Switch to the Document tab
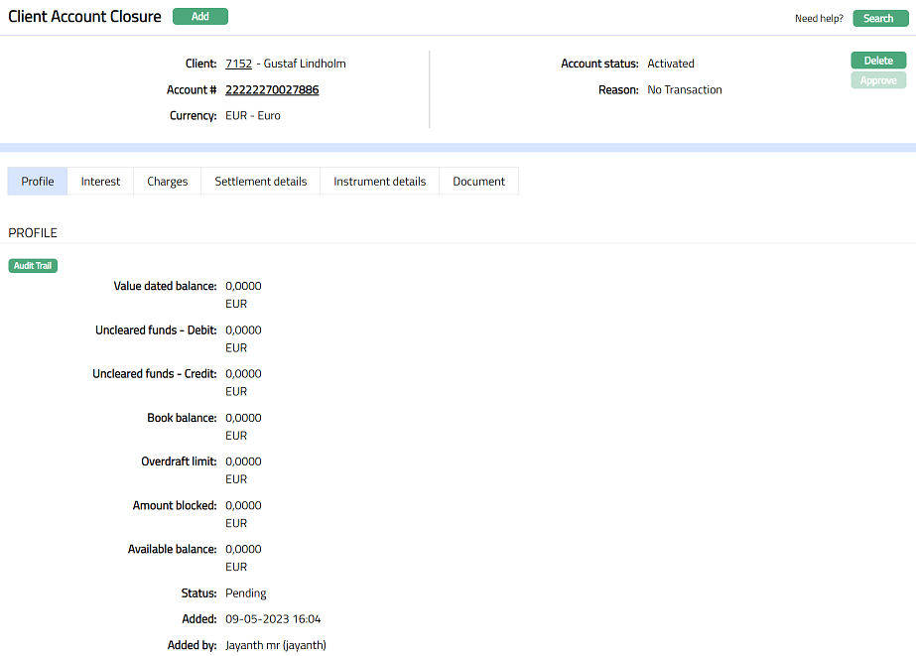 click(478, 182)
